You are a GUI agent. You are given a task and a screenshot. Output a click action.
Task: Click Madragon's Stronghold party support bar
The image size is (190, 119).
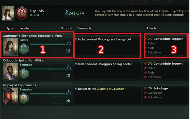pos(47,44)
